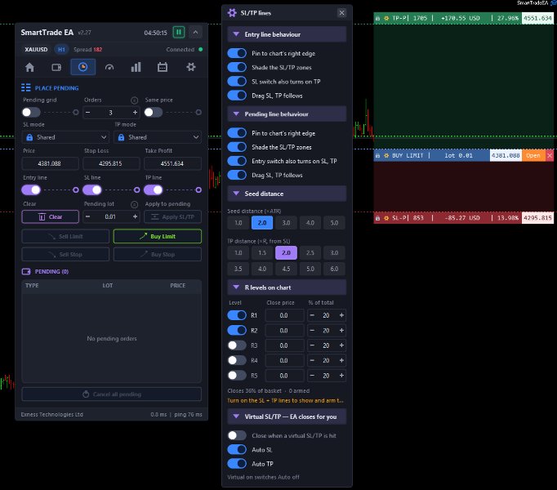This screenshot has width=557, height=490.
Task: Toggle the Same price switch
Action: 154,113
